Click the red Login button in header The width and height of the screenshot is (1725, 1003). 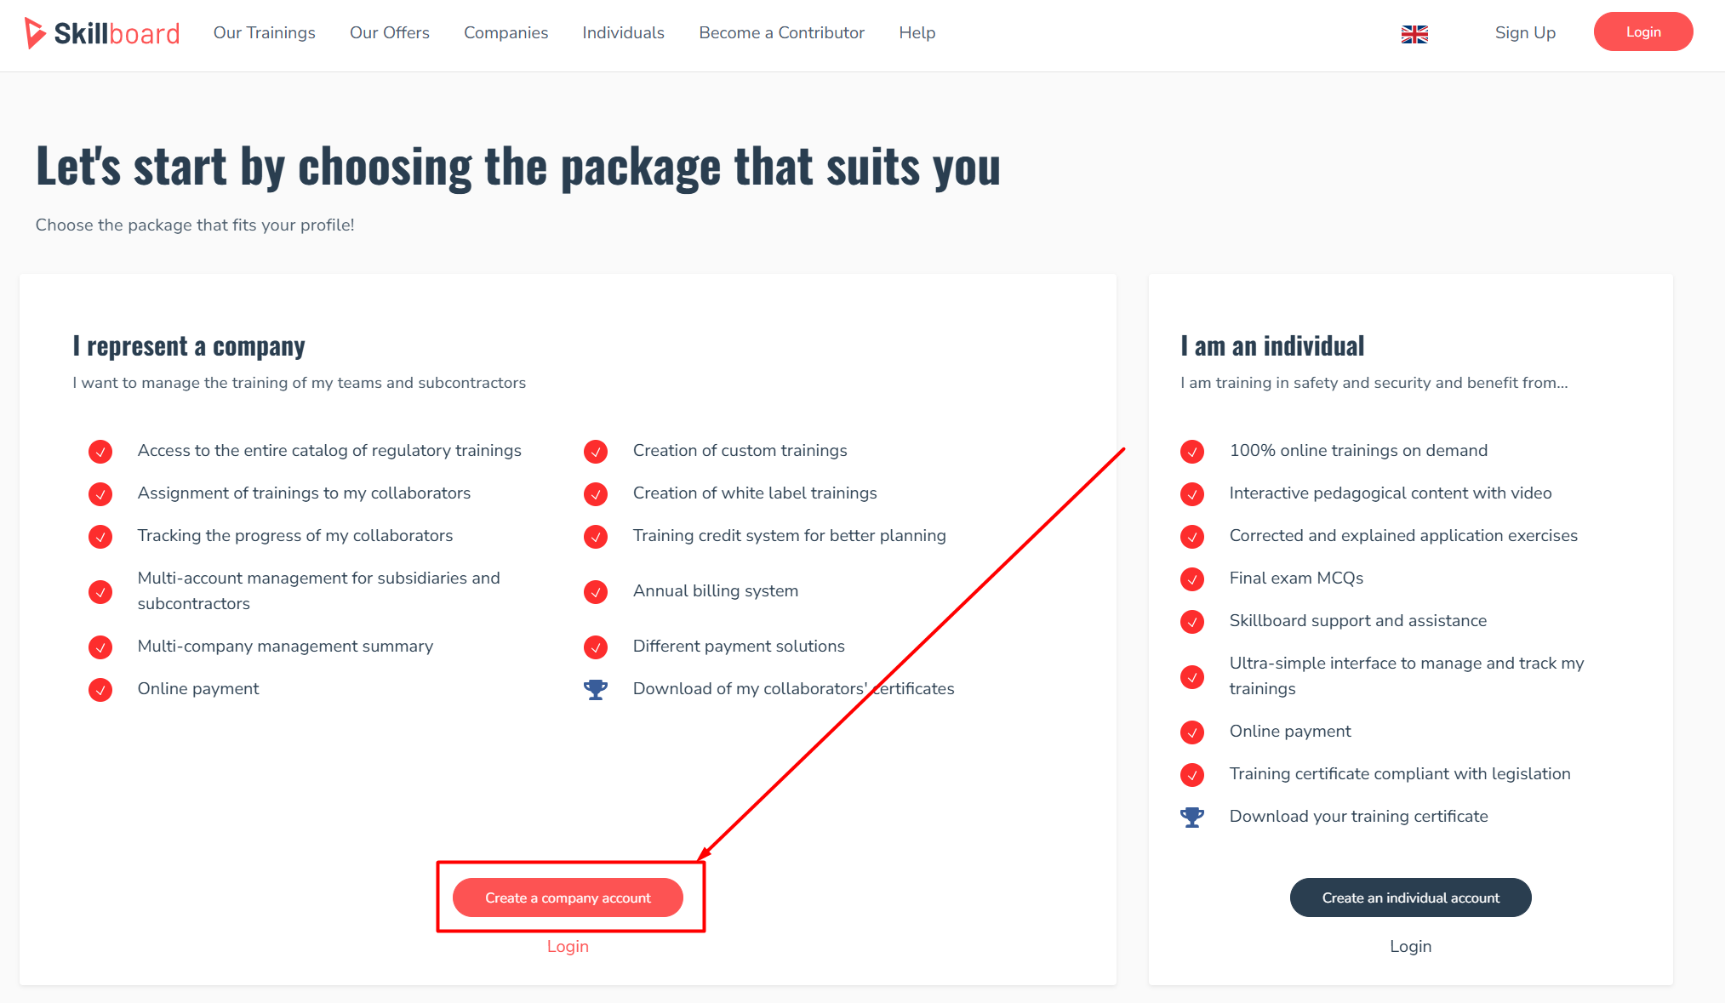[x=1643, y=31]
